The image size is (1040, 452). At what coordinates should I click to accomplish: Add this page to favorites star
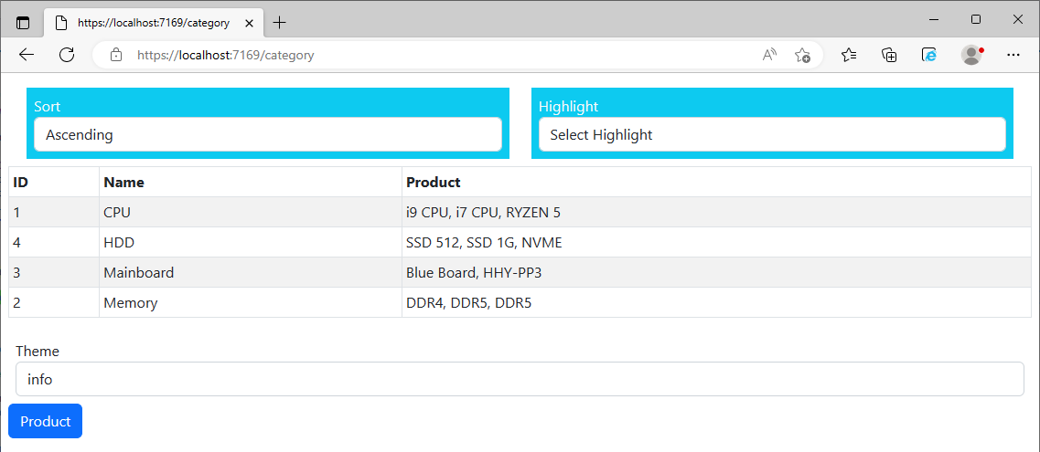point(802,55)
